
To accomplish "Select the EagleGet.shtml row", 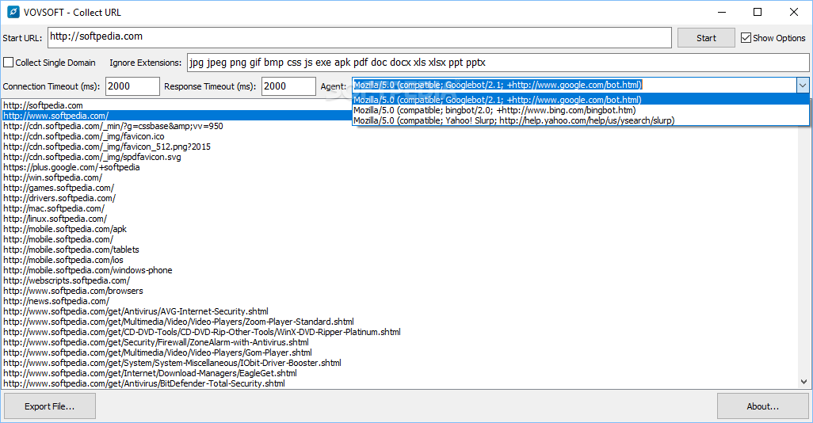I will [399, 373].
